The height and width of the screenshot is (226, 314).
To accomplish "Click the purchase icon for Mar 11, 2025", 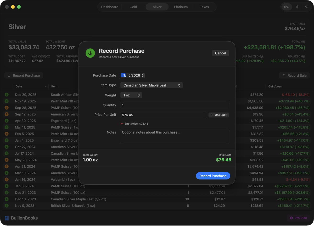I will [x=7, y=127].
